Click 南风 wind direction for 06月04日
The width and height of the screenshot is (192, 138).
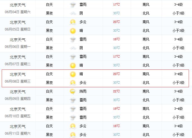(146, 5)
